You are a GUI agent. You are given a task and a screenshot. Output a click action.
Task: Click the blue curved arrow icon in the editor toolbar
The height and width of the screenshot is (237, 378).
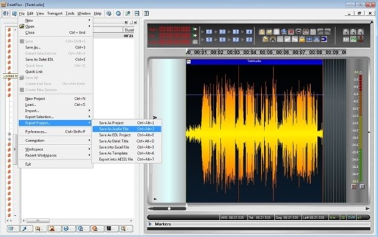284,31
